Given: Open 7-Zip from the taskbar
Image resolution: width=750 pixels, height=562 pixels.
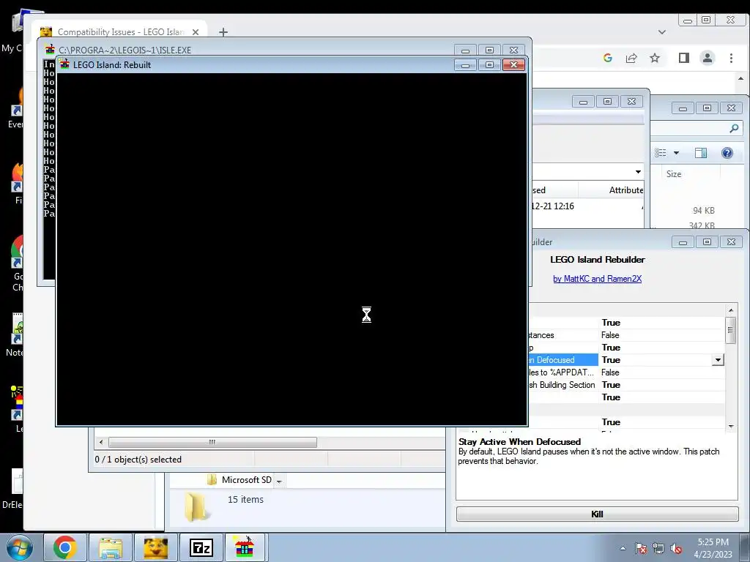Looking at the screenshot, I should (201, 547).
